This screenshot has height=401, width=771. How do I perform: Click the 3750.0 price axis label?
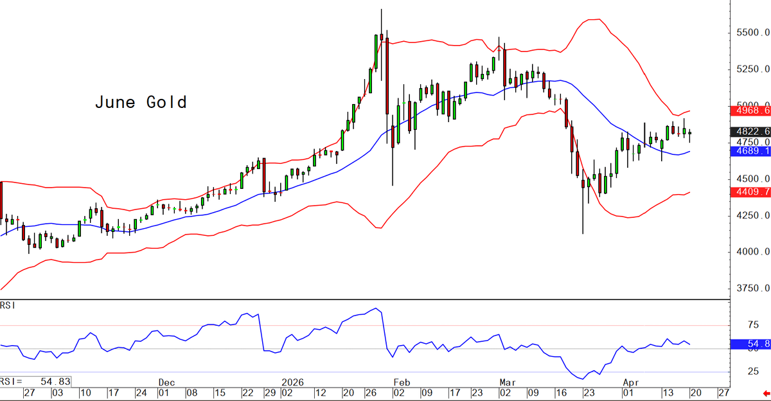pos(754,289)
